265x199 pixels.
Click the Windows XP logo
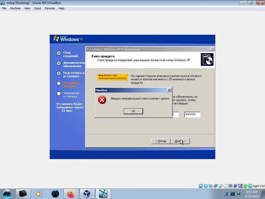[x=68, y=39]
